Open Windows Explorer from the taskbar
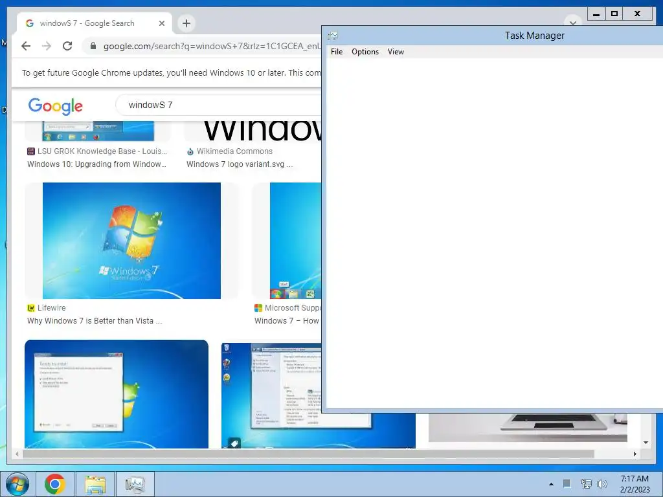Screen dimensions: 663x497 95,484
